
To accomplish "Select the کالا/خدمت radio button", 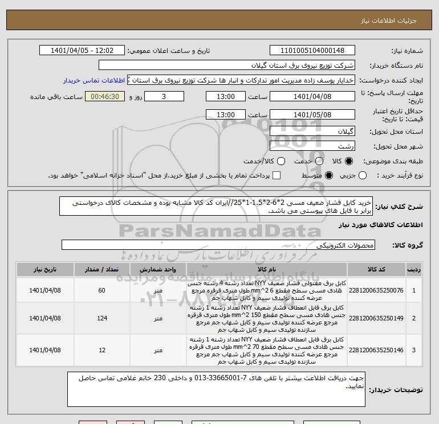I will (281, 161).
